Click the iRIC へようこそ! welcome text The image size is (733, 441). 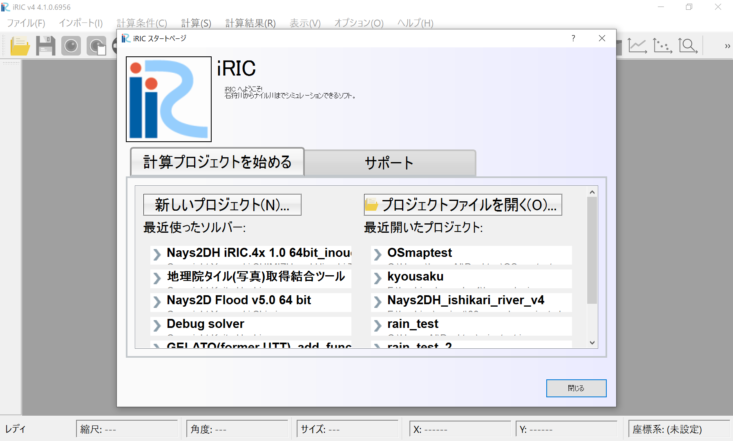[243, 89]
